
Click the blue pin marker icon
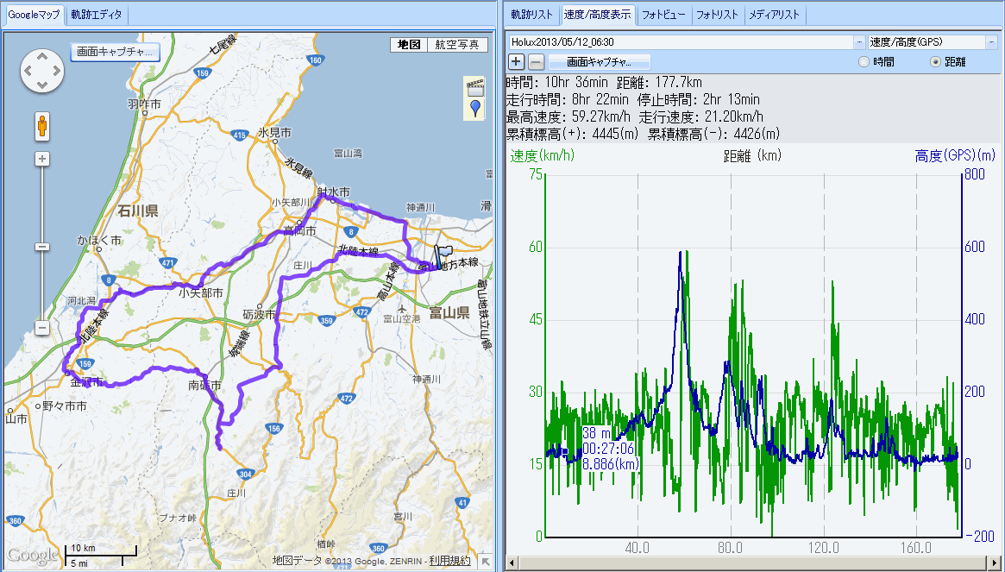coord(474,108)
